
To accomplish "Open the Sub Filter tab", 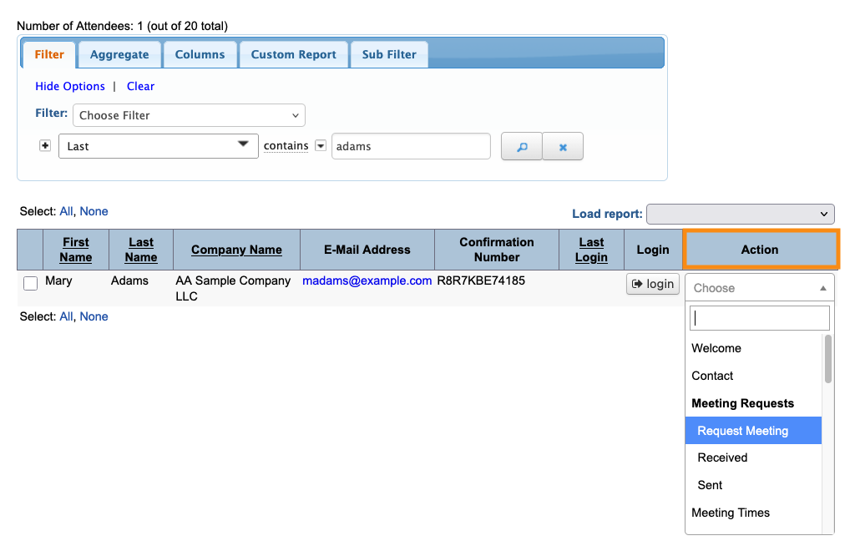I will point(389,54).
